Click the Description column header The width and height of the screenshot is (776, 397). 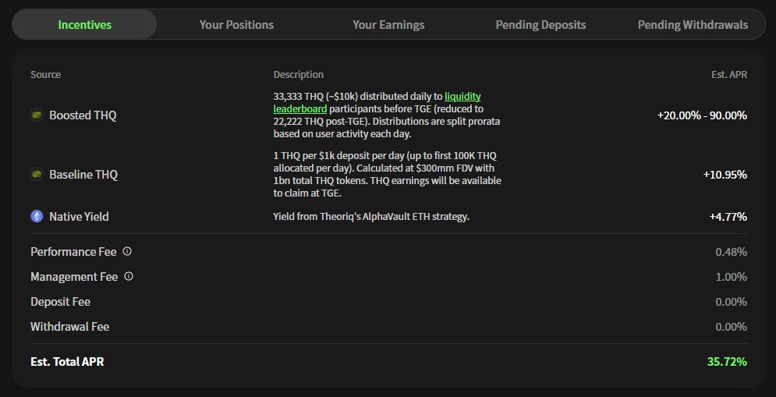click(299, 75)
